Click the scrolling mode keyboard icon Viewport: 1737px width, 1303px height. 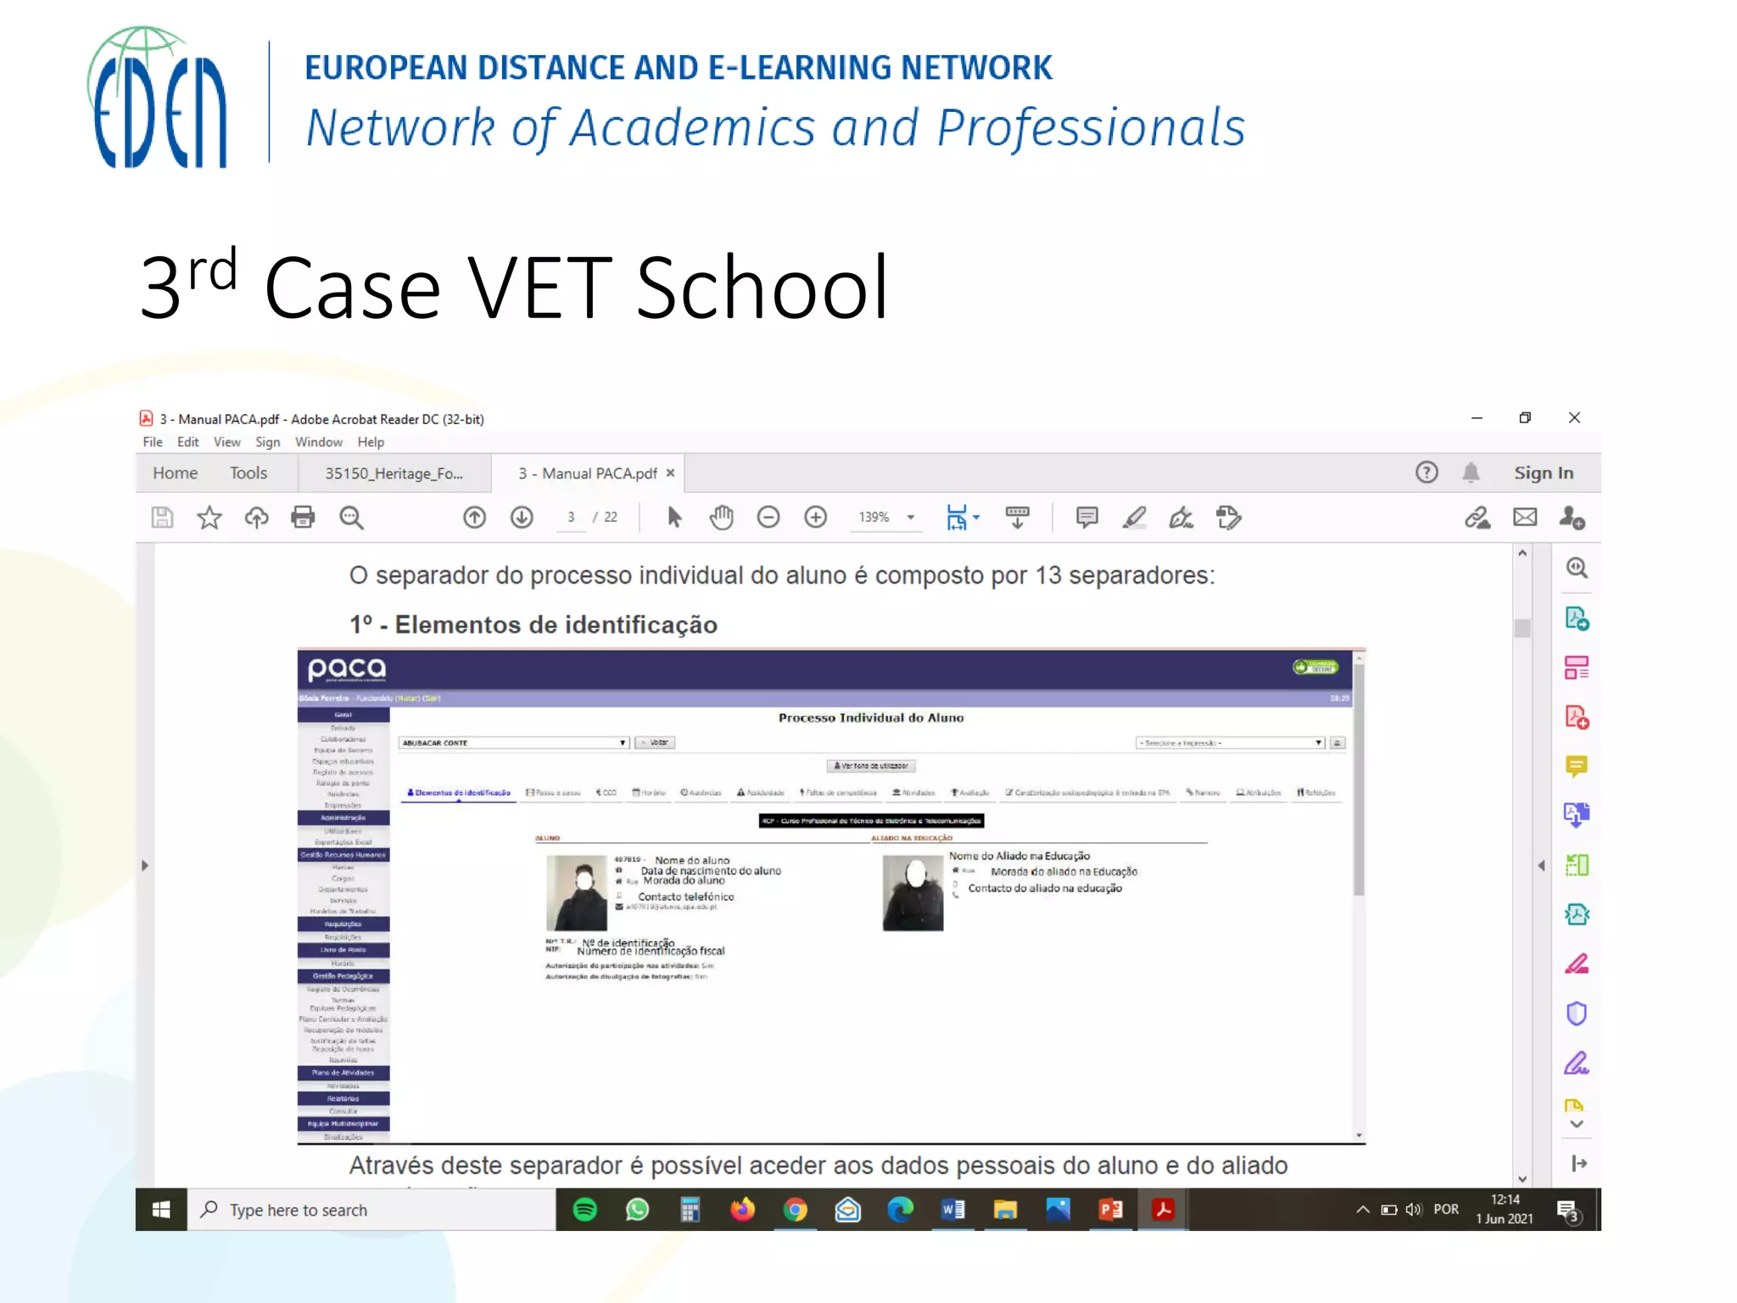(1017, 517)
